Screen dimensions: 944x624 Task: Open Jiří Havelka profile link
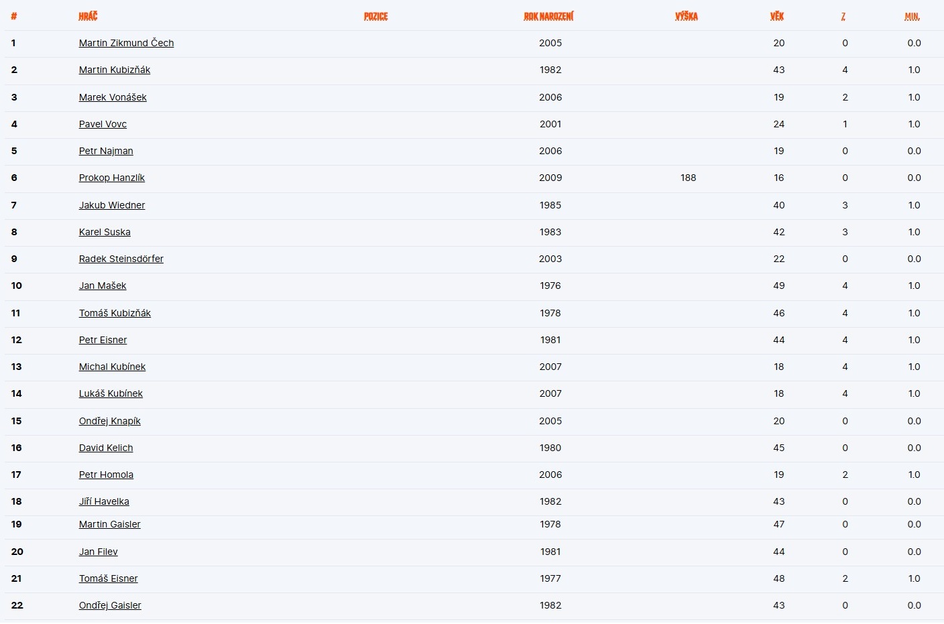104,501
